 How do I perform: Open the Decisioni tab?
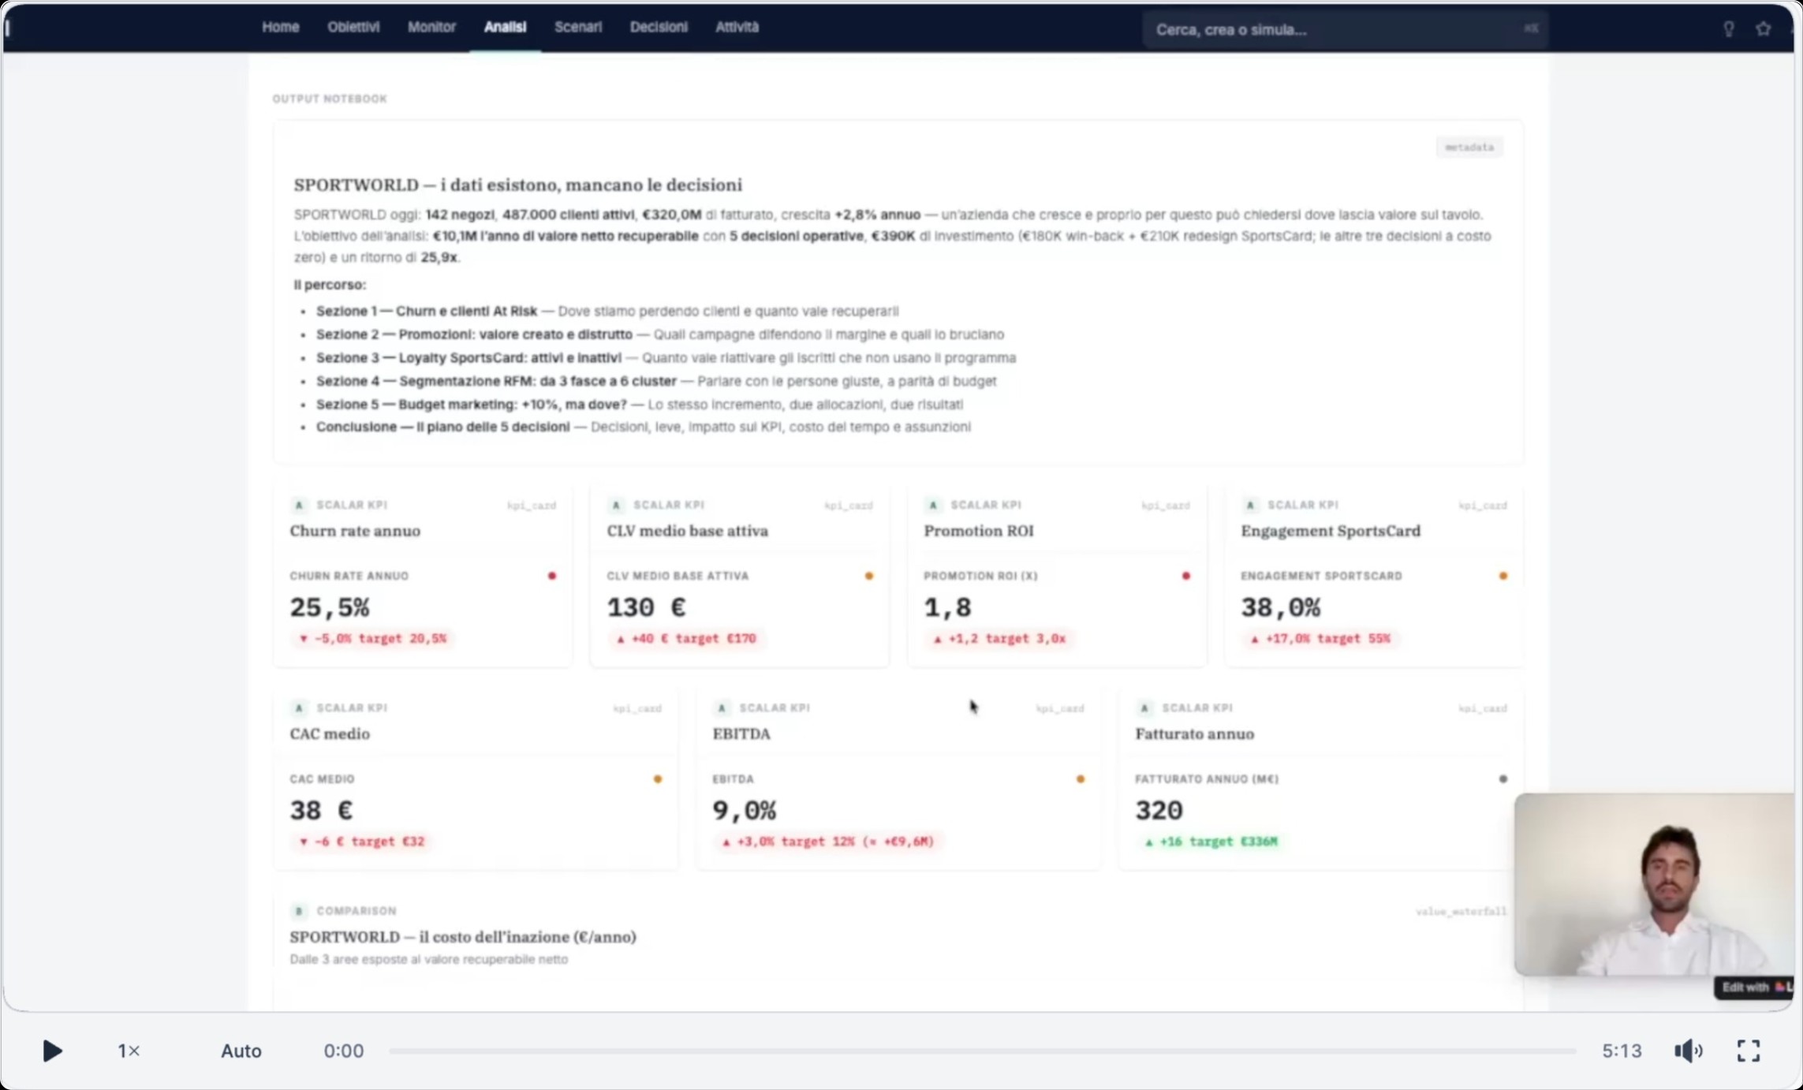point(659,27)
